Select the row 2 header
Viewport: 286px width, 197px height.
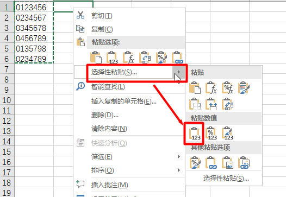click(x=7, y=18)
